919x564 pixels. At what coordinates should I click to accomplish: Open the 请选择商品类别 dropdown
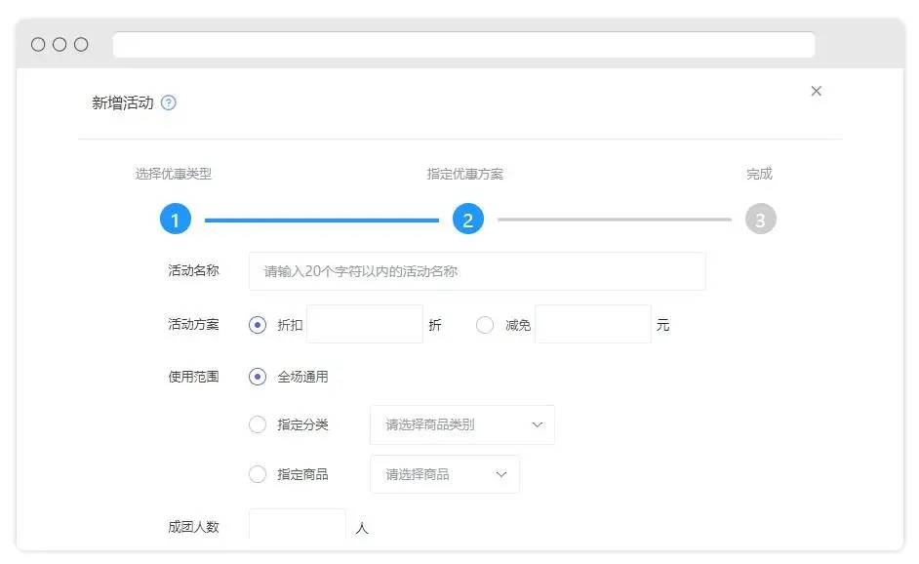[461, 424]
